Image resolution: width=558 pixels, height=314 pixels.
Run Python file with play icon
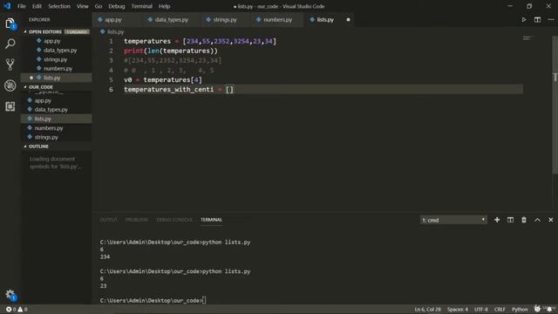point(524,19)
